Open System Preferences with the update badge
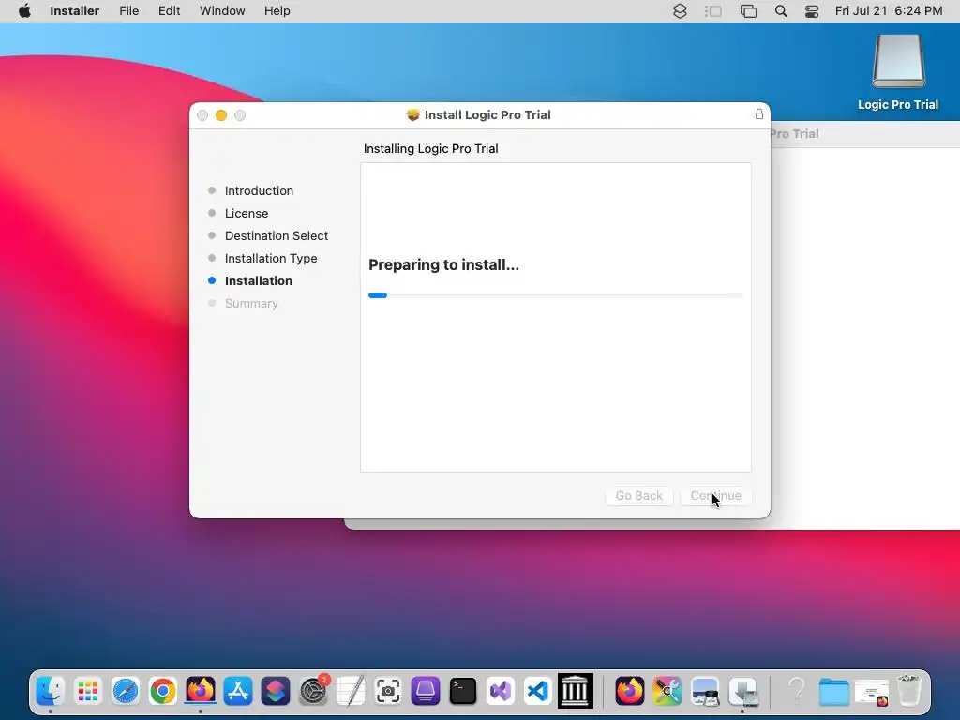 [313, 691]
